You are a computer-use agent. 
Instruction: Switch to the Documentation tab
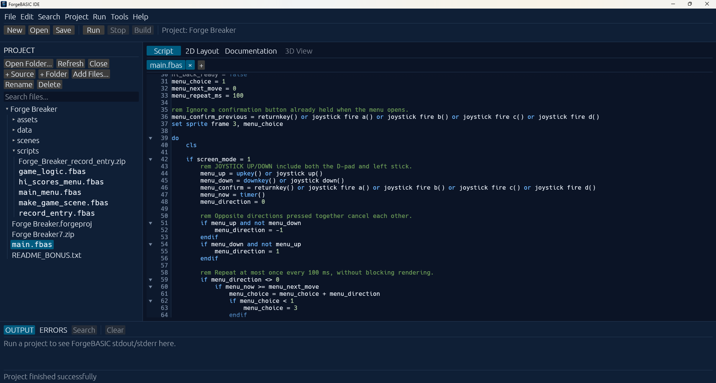[251, 51]
